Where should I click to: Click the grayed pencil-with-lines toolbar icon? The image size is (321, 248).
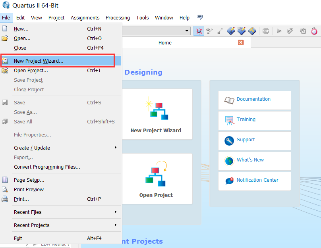[x=209, y=31]
